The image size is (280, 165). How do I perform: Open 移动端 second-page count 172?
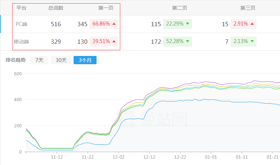(156, 42)
